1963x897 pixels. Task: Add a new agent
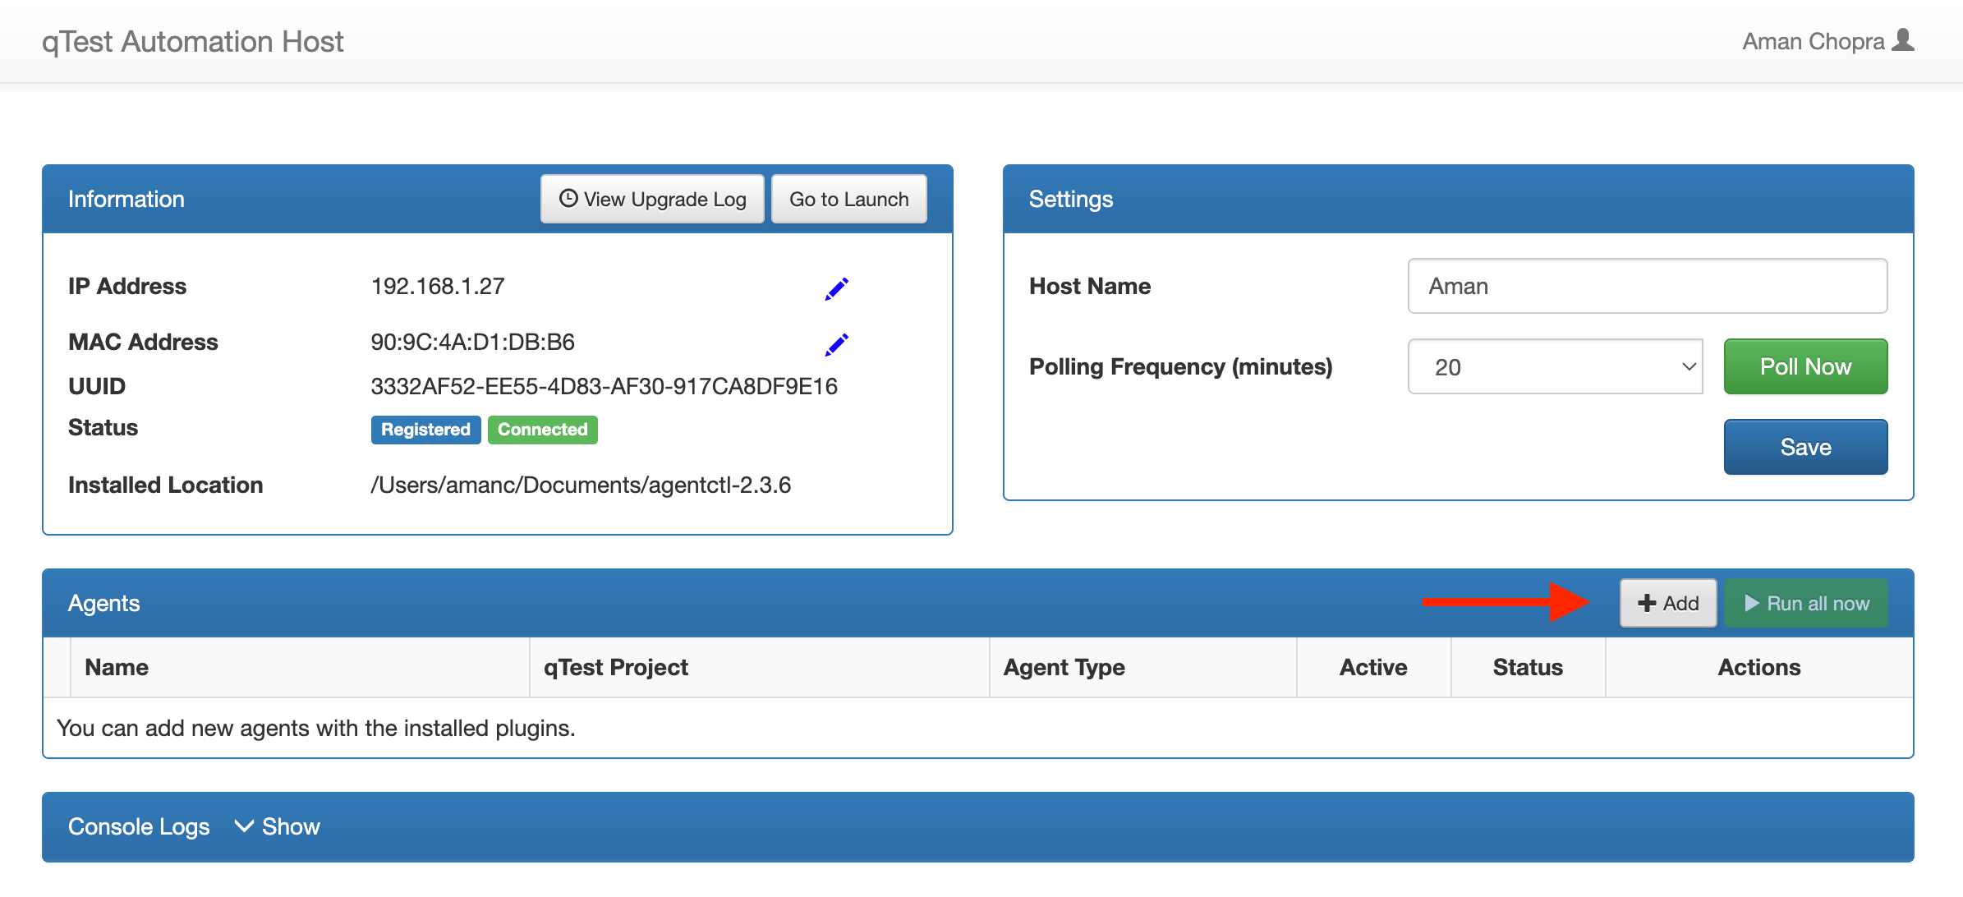point(1667,602)
